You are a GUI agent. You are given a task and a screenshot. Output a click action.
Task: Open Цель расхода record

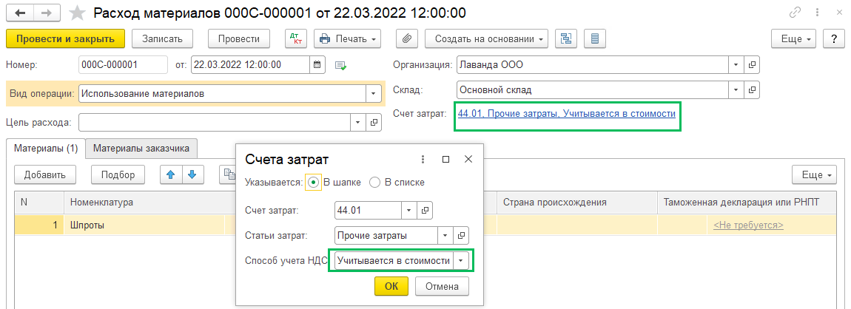[x=374, y=122]
